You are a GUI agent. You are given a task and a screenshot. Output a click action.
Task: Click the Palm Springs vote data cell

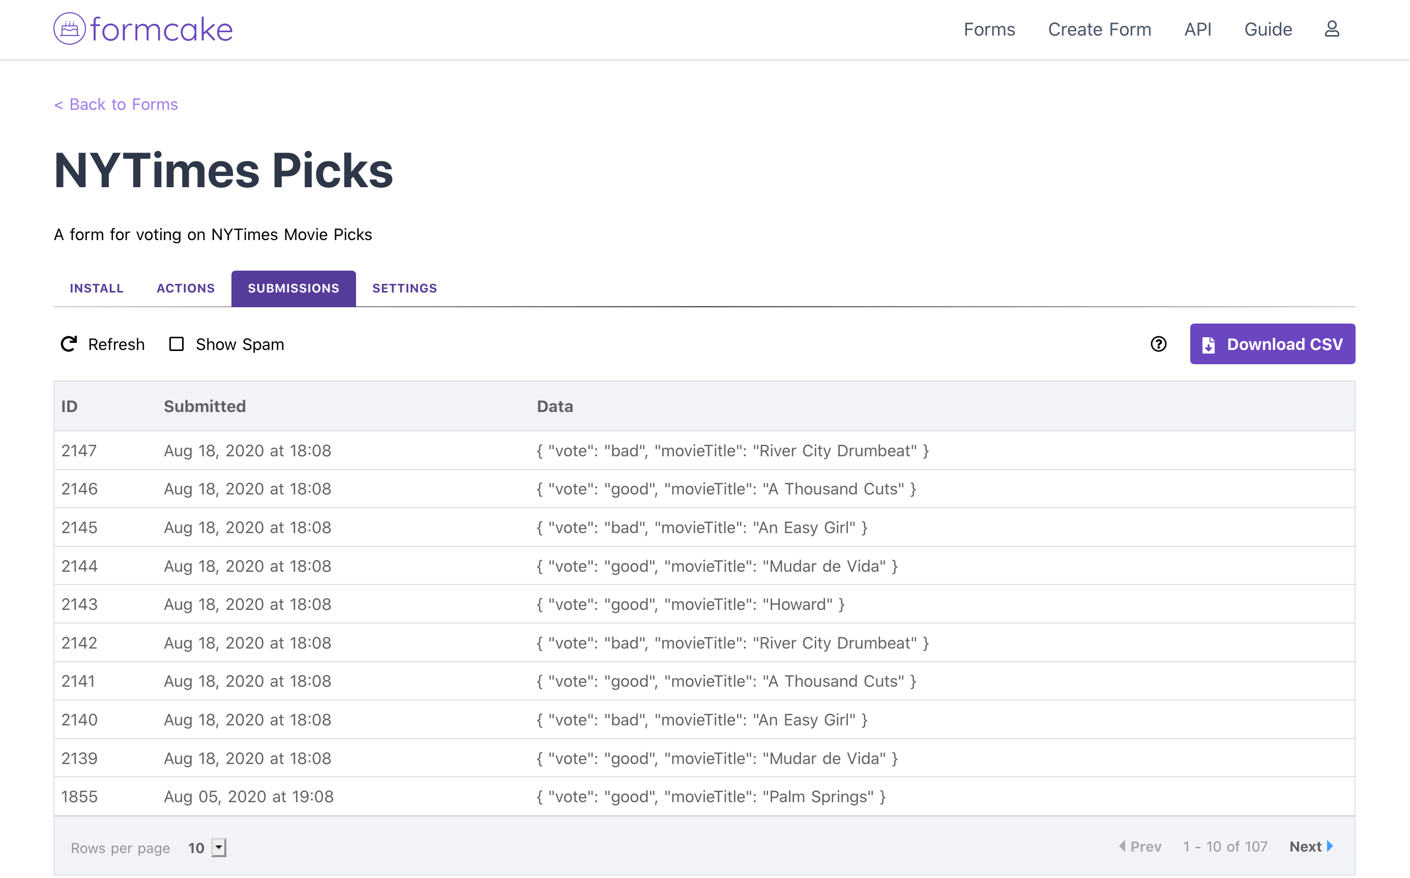711,797
